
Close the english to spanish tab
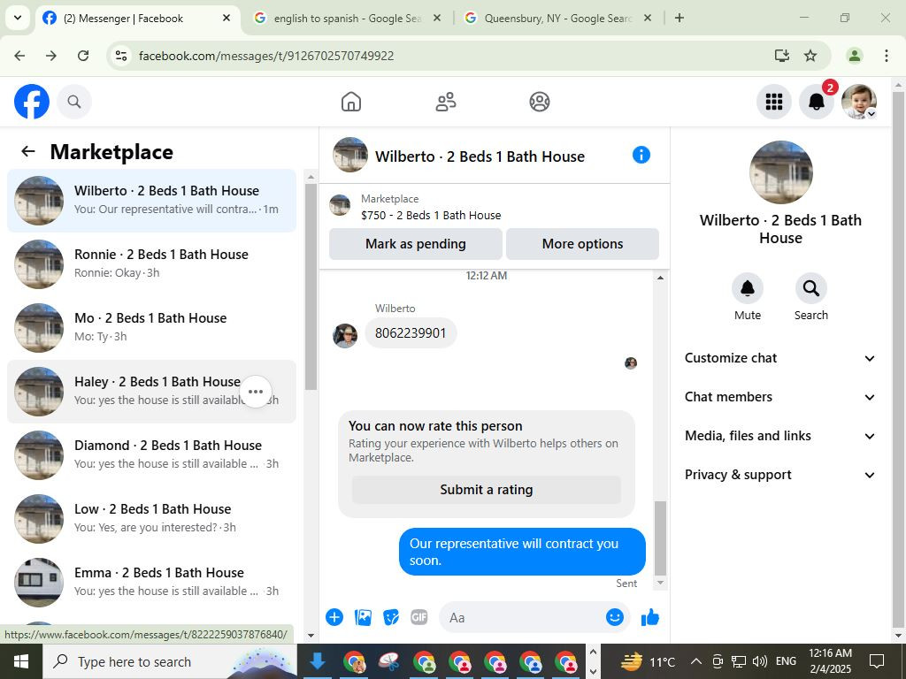pos(437,19)
